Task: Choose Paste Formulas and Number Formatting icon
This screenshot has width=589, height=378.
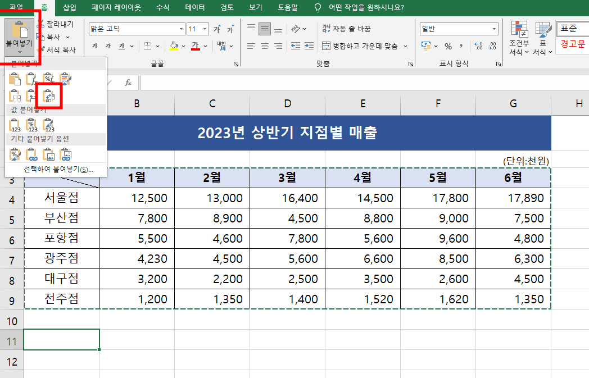Action: (48, 79)
